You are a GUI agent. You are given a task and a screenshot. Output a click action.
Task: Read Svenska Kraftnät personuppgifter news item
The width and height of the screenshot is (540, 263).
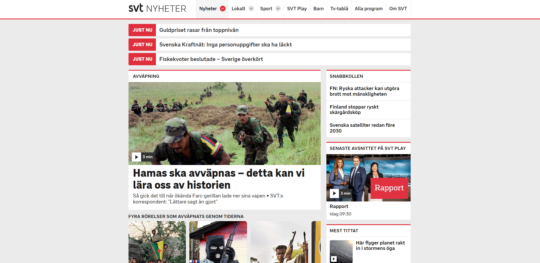[225, 45]
